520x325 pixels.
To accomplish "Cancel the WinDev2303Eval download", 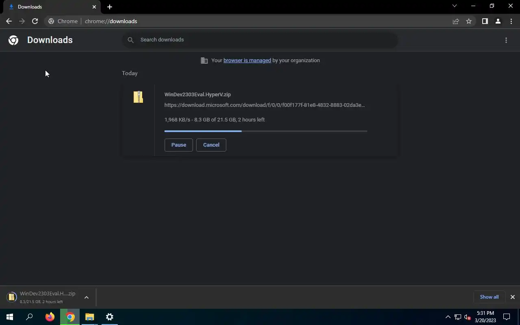I will tap(211, 145).
